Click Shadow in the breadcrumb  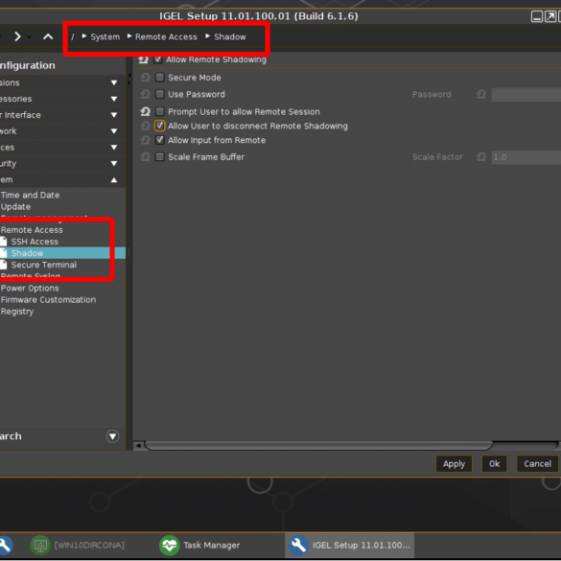[x=230, y=36]
